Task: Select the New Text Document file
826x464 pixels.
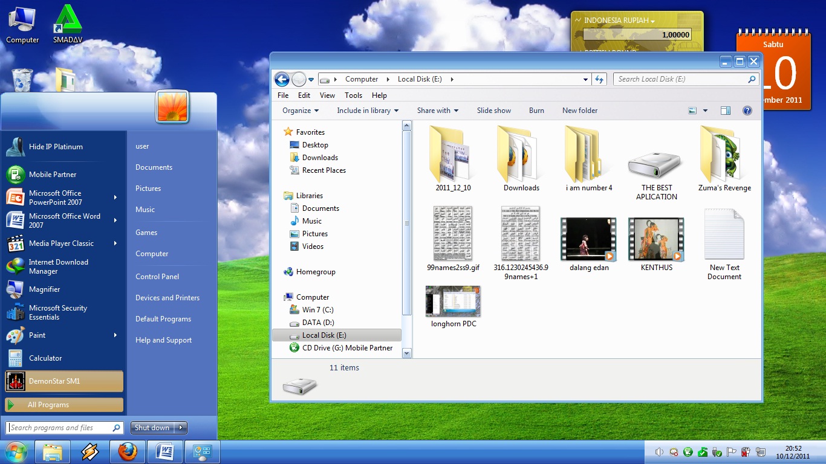Action: [x=724, y=234]
